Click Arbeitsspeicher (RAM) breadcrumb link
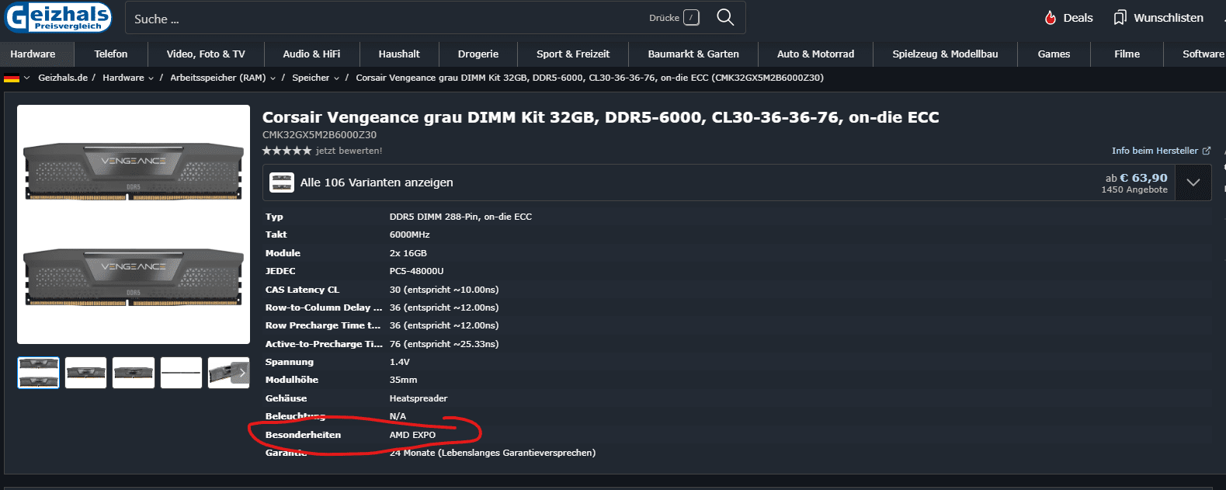1226x490 pixels. 217,78
